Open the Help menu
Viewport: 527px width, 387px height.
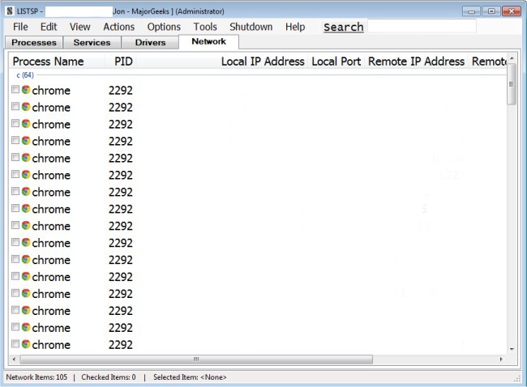[295, 27]
